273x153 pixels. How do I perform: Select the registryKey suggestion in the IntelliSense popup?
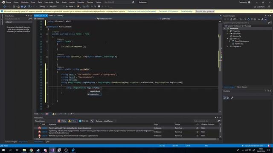94,94
